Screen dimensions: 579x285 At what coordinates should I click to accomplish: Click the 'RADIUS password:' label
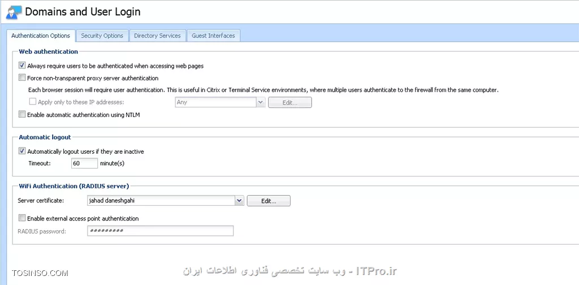[x=42, y=231]
